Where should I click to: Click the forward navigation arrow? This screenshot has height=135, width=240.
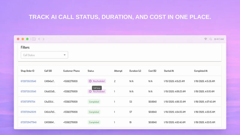[43, 39]
